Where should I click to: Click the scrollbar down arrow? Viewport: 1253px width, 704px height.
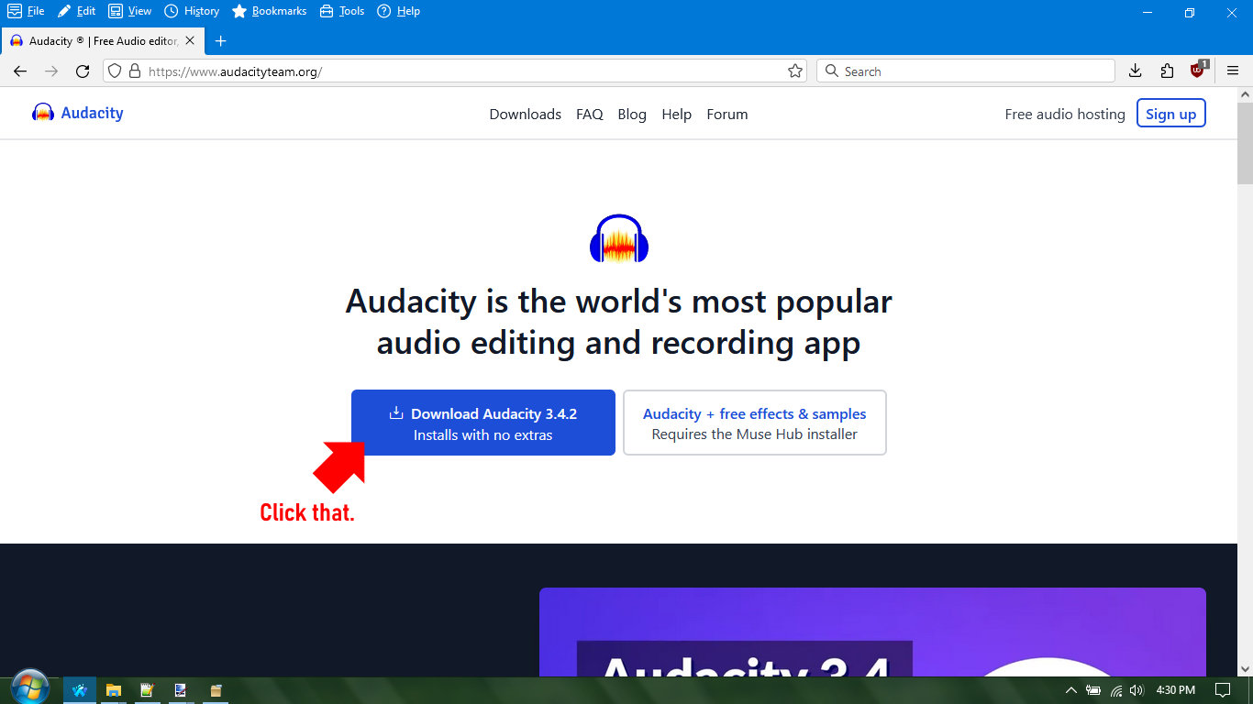[1245, 669]
